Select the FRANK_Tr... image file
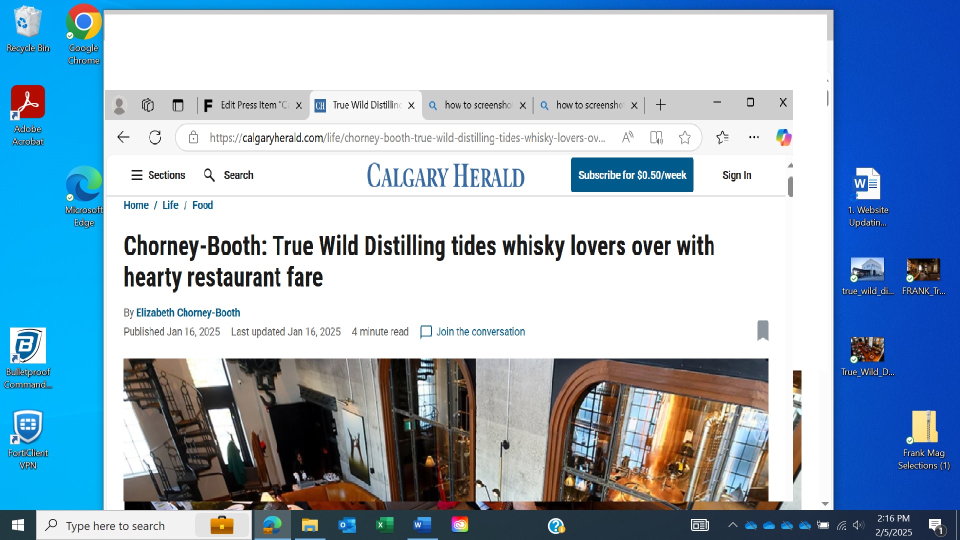The width and height of the screenshot is (960, 540). (x=923, y=276)
